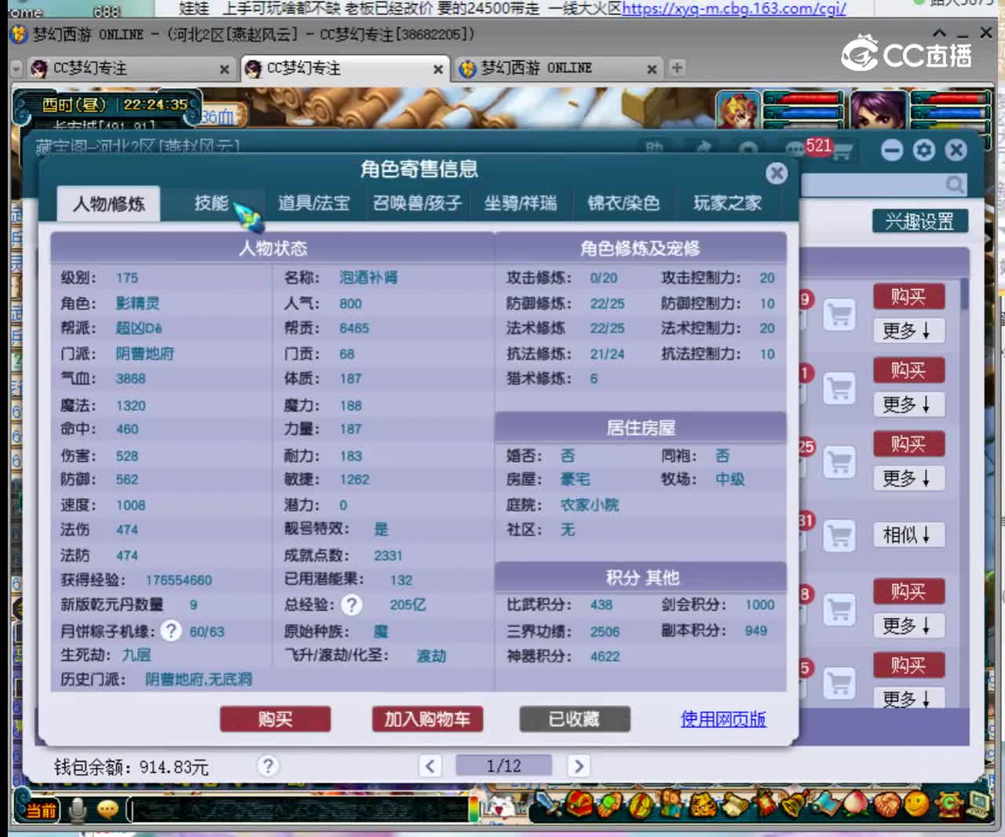
Task: Click the 门派 value 阴曹地府
Action: [x=144, y=354]
